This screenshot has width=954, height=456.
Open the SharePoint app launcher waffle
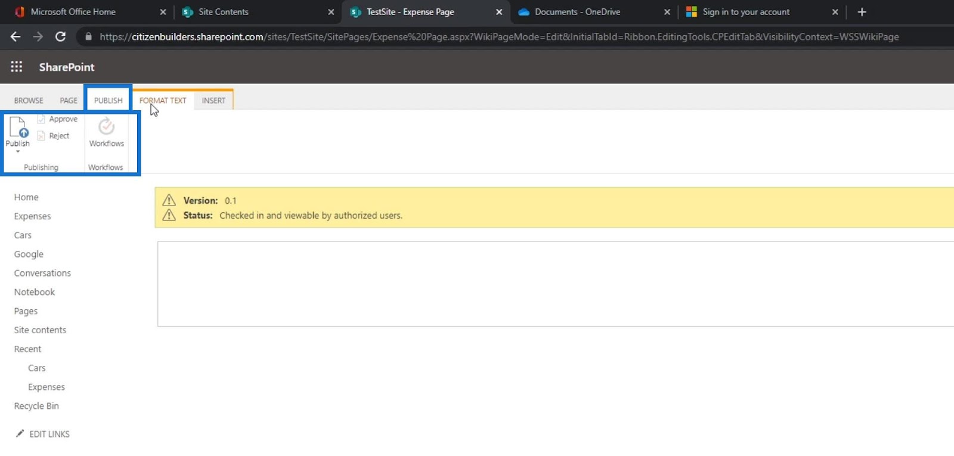tap(17, 67)
